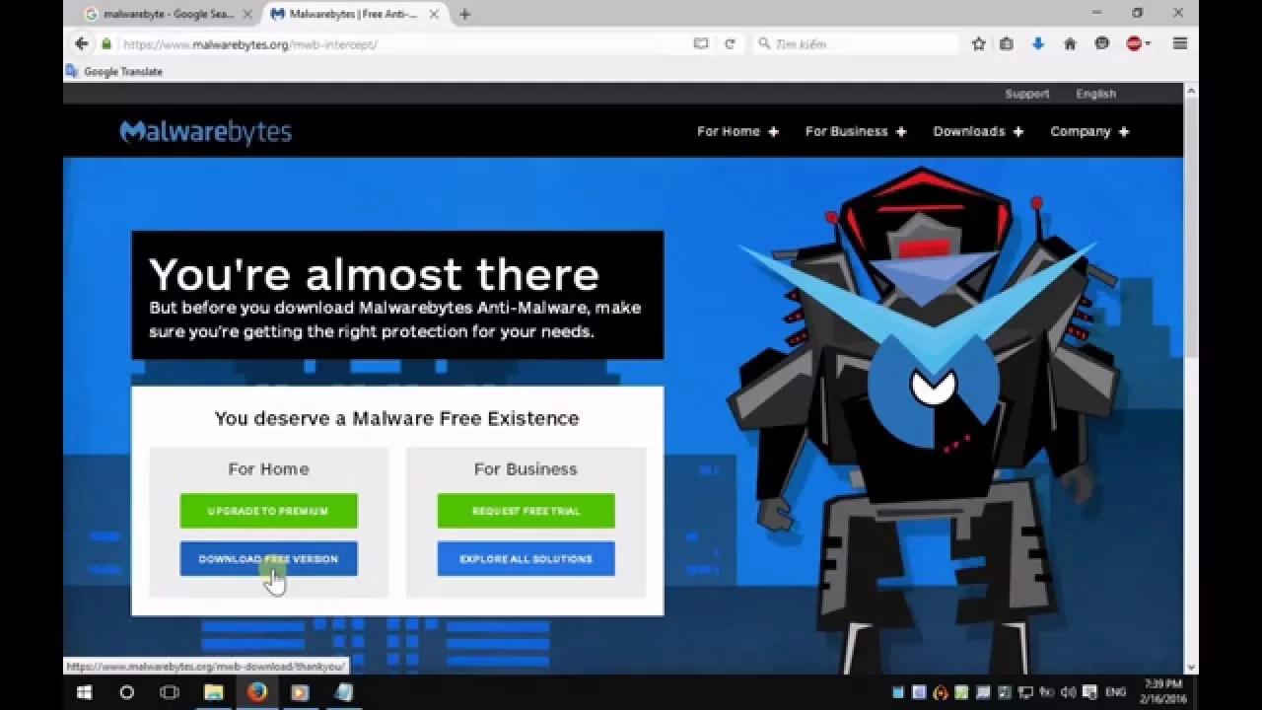The image size is (1262, 710).
Task: Open Task View on the taskbar
Action: [x=170, y=692]
